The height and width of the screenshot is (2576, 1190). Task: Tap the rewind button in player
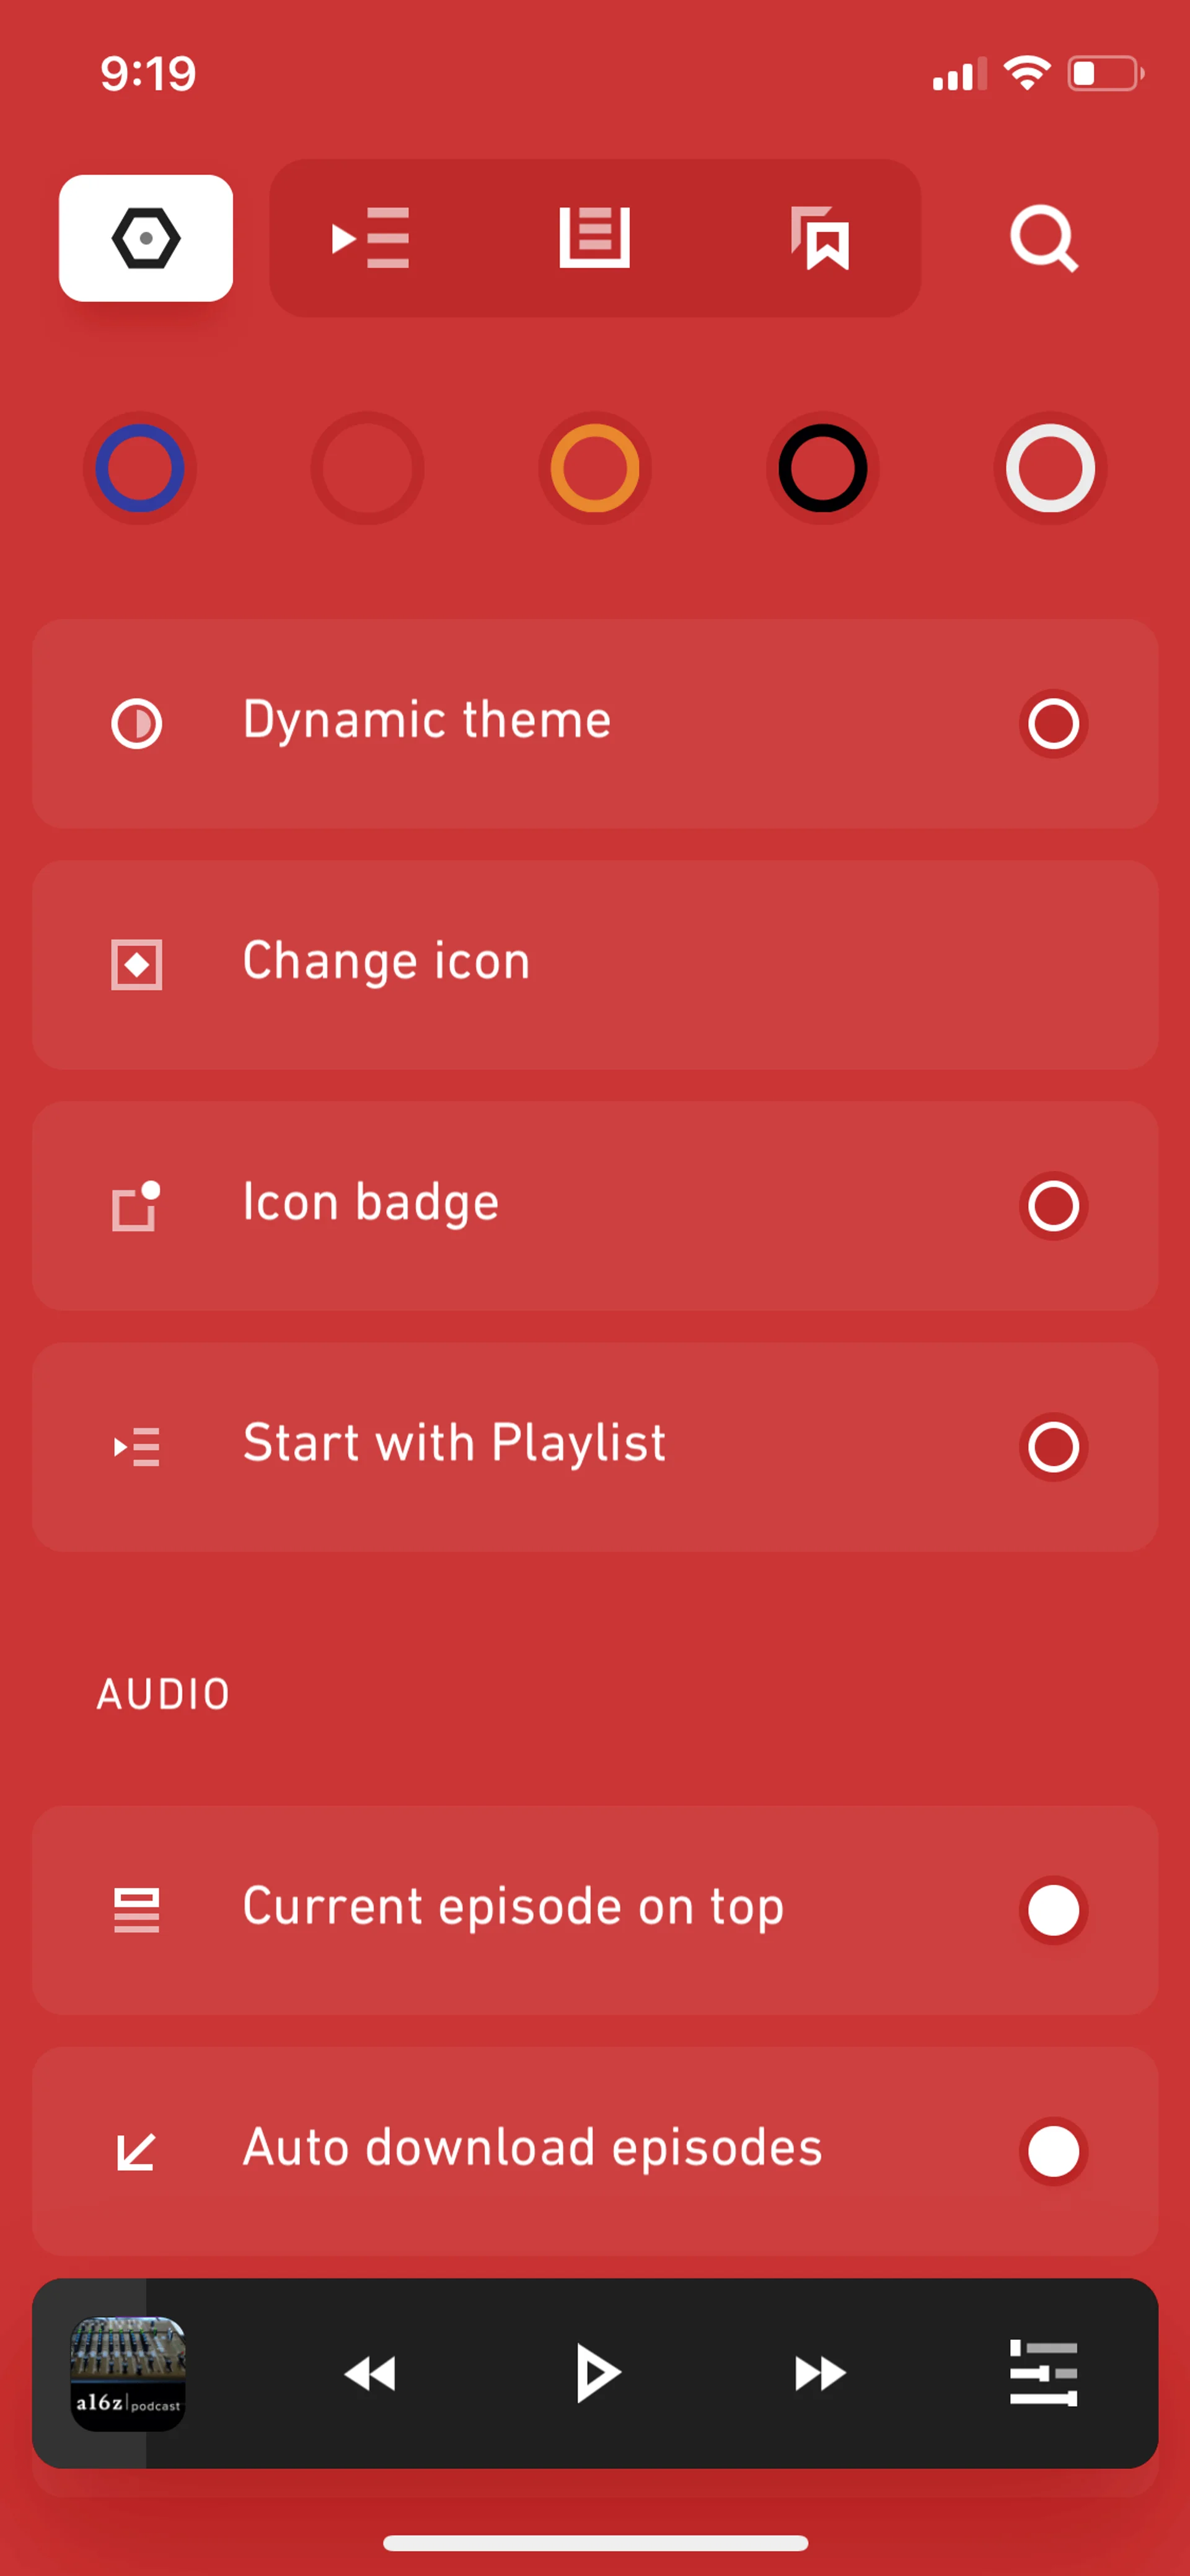[x=370, y=2372]
